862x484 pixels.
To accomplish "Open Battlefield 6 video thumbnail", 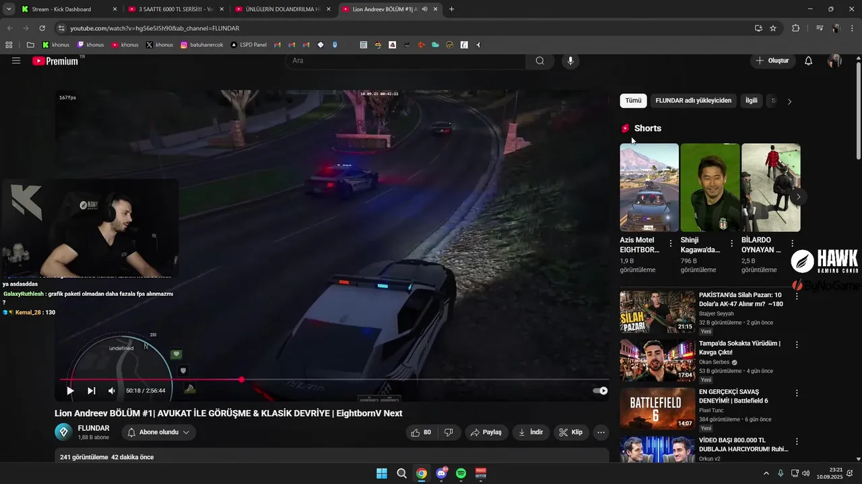I will pos(657,408).
